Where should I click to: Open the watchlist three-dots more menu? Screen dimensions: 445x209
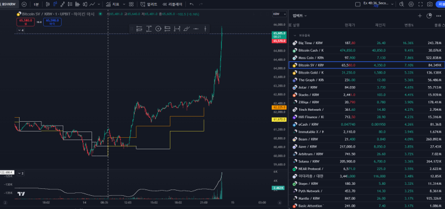pos(439,16)
